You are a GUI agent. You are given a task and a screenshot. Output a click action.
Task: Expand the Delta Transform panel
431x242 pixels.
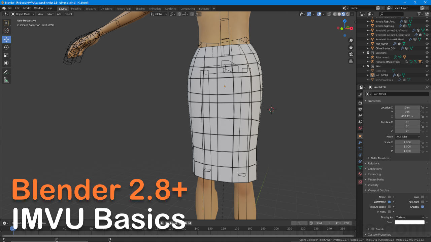[380, 158]
